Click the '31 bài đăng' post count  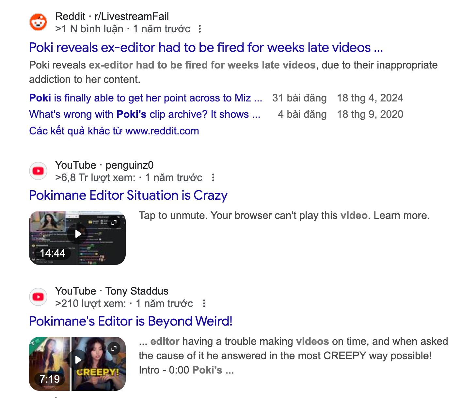(x=299, y=98)
